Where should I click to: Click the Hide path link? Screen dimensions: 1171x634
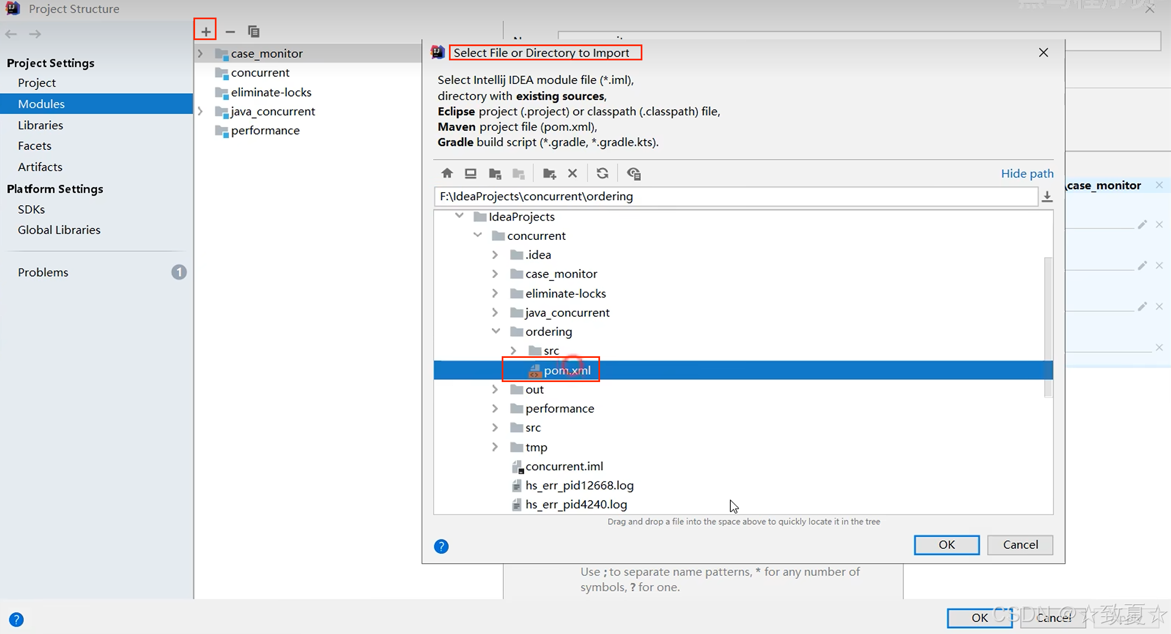tap(1026, 173)
